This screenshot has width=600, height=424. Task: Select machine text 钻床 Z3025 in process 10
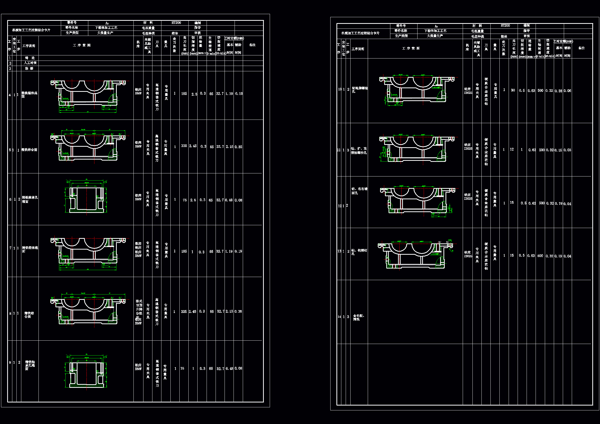coord(468,91)
